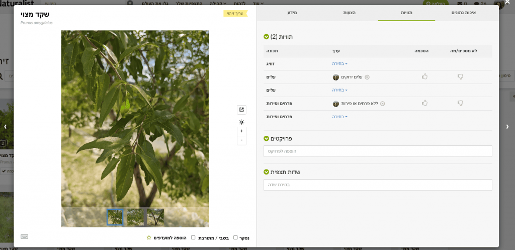Check the בשבי / מתורבת checkbox

193,237
